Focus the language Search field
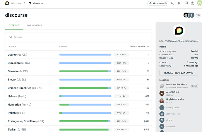The image size is (202, 132). [78, 37]
